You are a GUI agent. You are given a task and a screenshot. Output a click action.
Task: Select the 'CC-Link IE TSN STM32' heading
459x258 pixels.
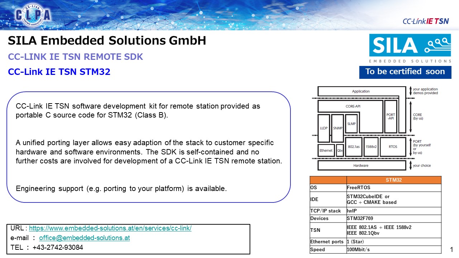click(x=59, y=72)
